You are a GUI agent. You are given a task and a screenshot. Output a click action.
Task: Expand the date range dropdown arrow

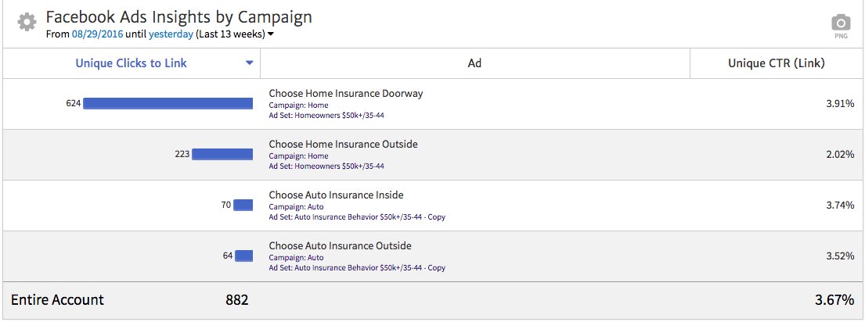271,34
